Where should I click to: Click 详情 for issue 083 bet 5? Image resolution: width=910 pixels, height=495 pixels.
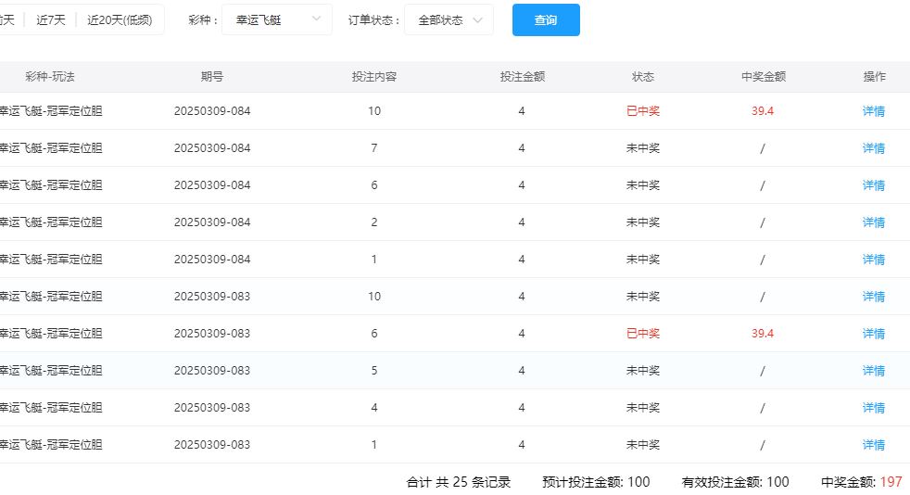click(873, 371)
